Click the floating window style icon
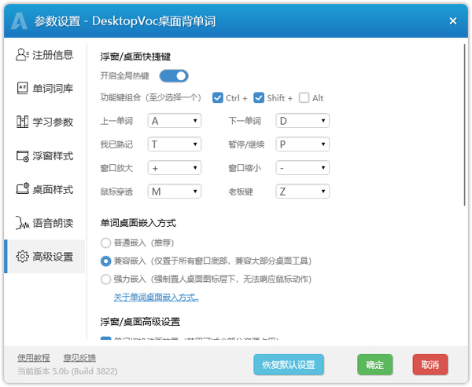This screenshot has height=387, width=472. click(x=23, y=156)
